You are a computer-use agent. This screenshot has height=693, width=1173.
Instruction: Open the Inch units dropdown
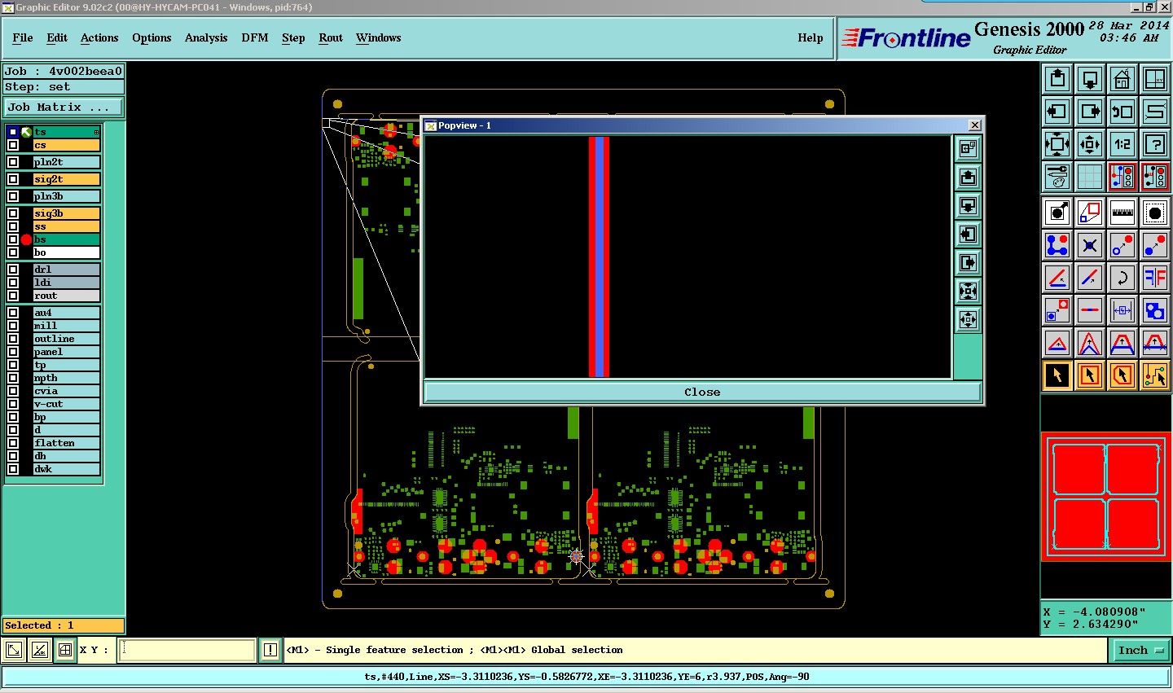coord(1140,650)
